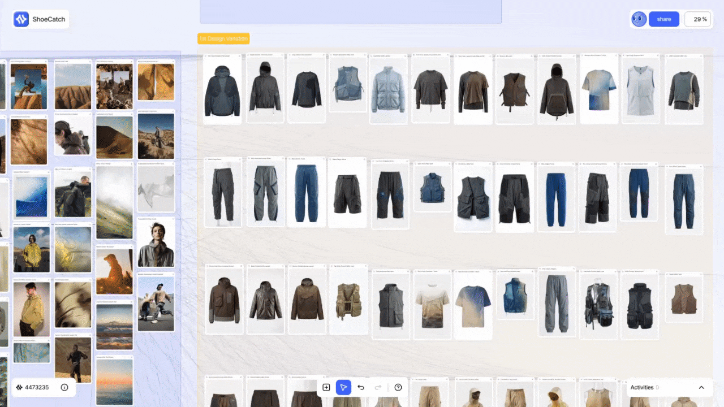Open the beige swirl texture image
Viewport: 724px width, 407px height.
coord(73,303)
